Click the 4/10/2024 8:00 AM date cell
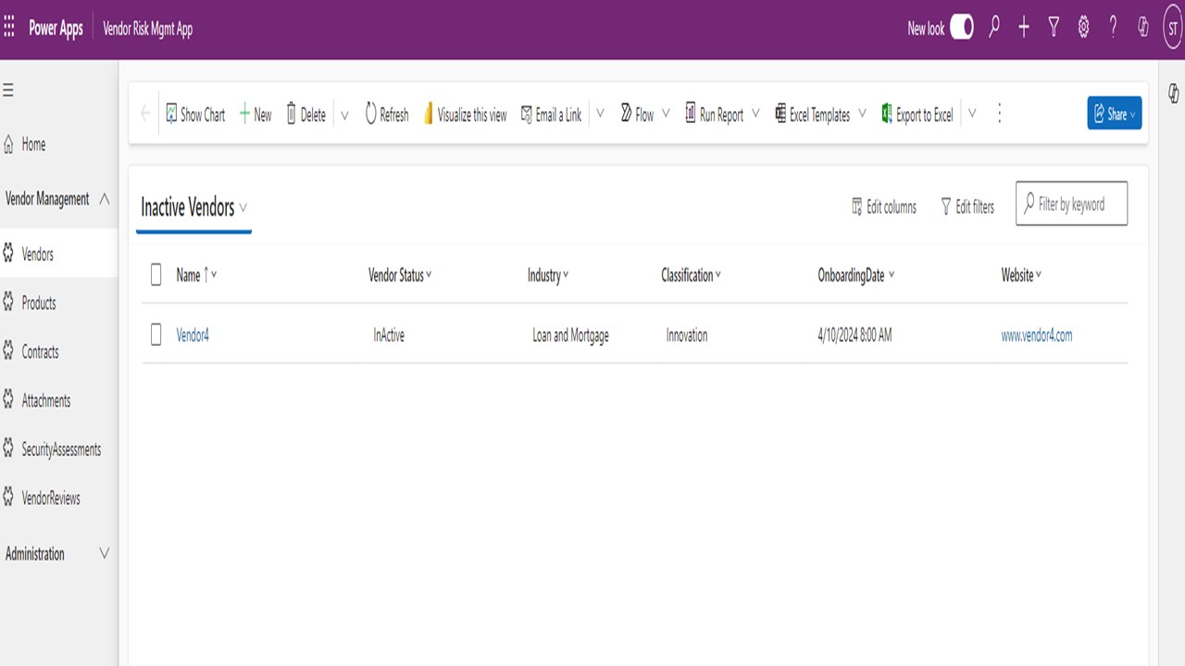The width and height of the screenshot is (1185, 666). pos(854,336)
